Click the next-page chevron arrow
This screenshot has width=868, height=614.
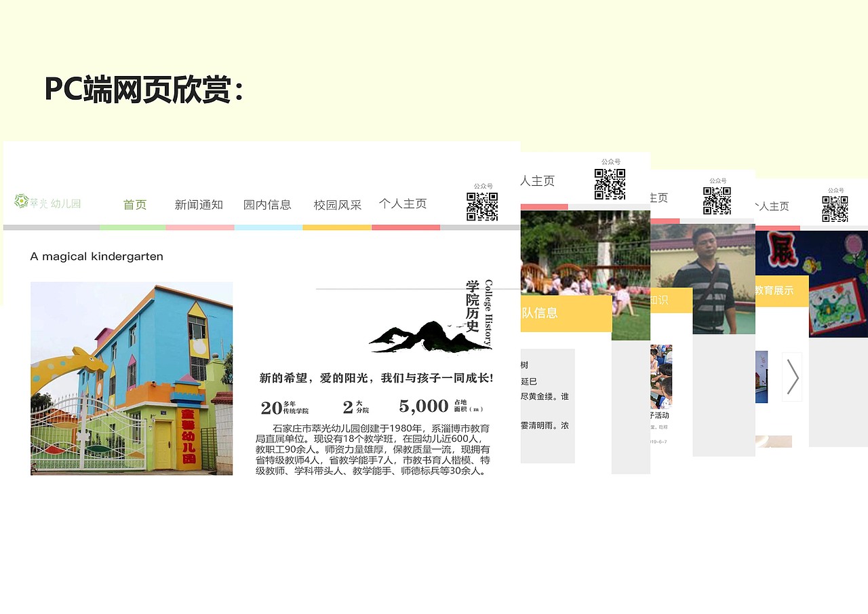pos(792,377)
